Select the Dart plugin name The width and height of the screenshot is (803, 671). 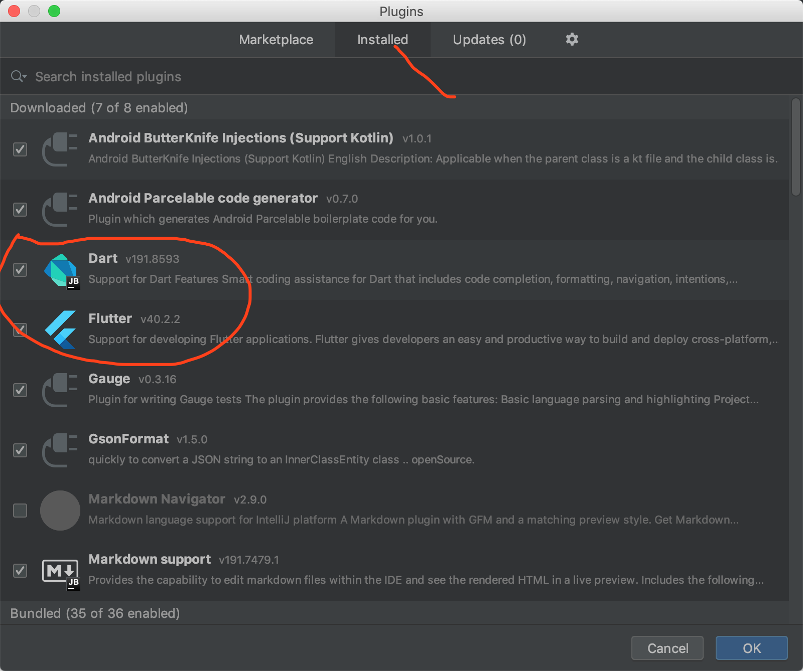(x=103, y=258)
